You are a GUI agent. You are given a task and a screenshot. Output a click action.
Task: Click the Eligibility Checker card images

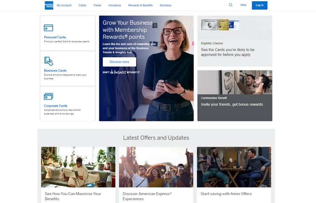[220, 25]
